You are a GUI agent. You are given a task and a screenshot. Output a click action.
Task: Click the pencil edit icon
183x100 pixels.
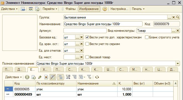pos(40,77)
